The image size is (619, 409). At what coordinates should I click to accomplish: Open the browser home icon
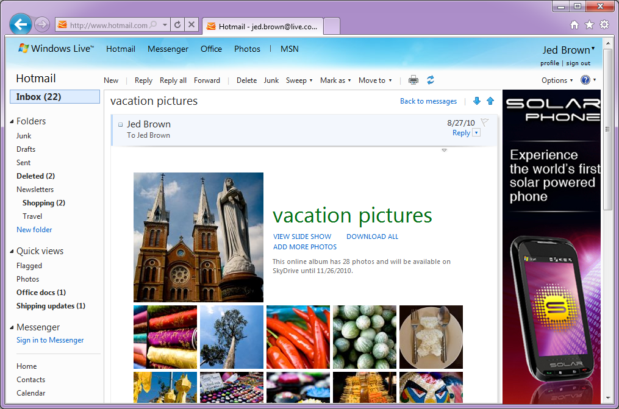(574, 25)
